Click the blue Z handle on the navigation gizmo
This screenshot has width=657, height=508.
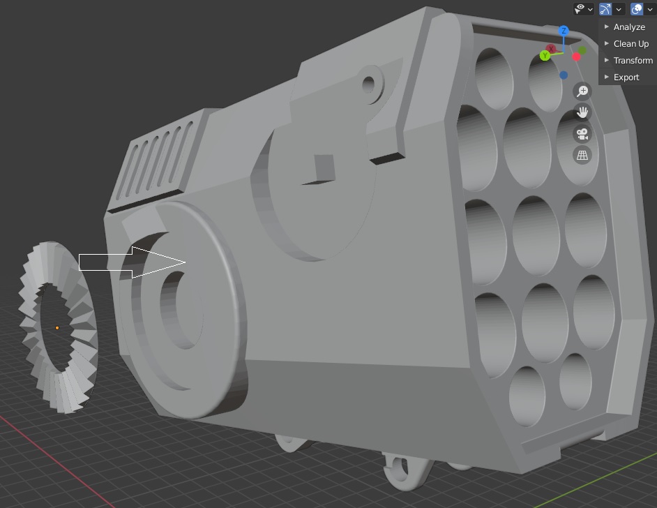(564, 31)
